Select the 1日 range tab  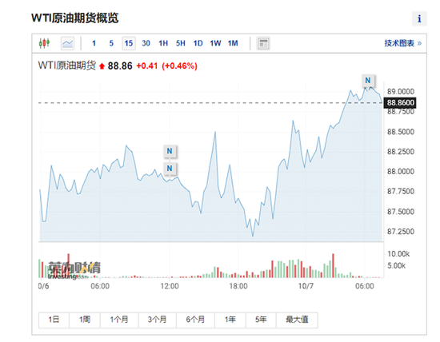(54, 320)
